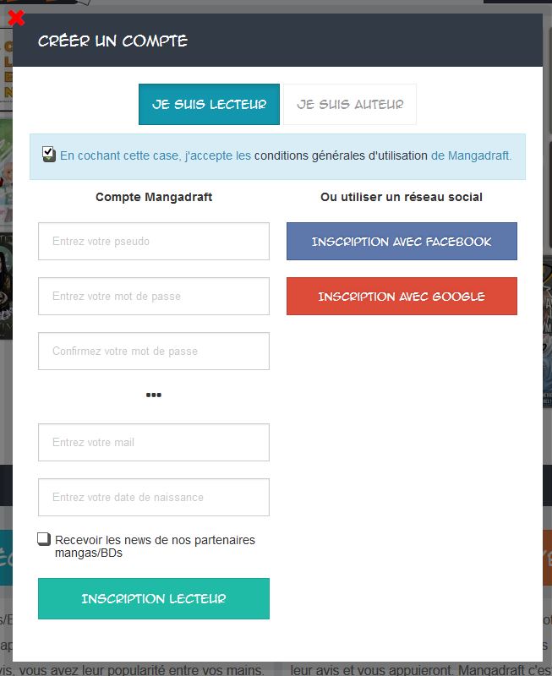Screen dimensions: 552x676
Task: Click the three dots separator icon
Action: 154,395
